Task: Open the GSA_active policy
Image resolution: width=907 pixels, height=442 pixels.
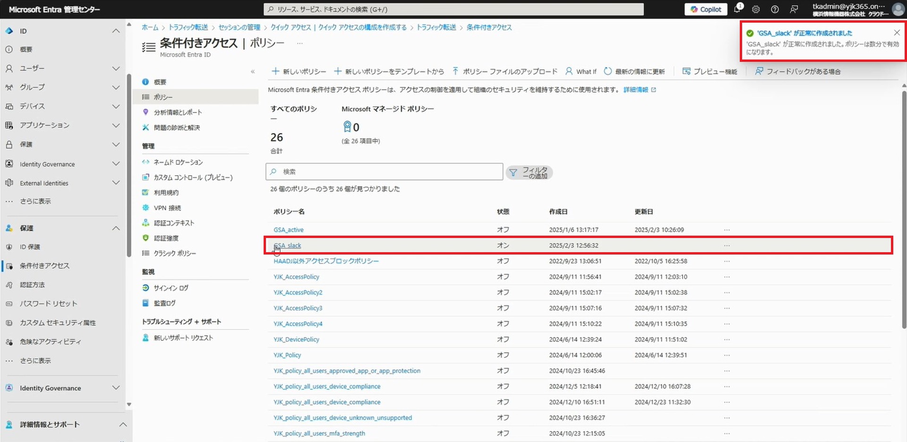Action: click(289, 230)
